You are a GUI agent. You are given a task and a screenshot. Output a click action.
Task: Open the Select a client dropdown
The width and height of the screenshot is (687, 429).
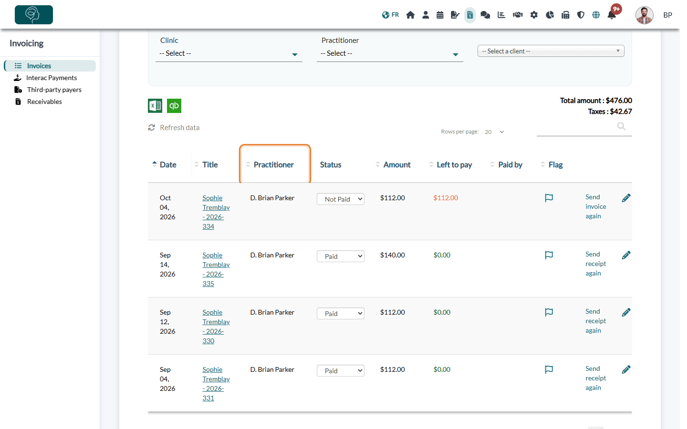551,51
